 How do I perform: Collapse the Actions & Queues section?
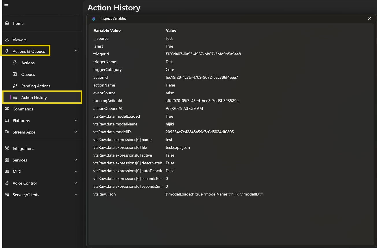pos(76,51)
